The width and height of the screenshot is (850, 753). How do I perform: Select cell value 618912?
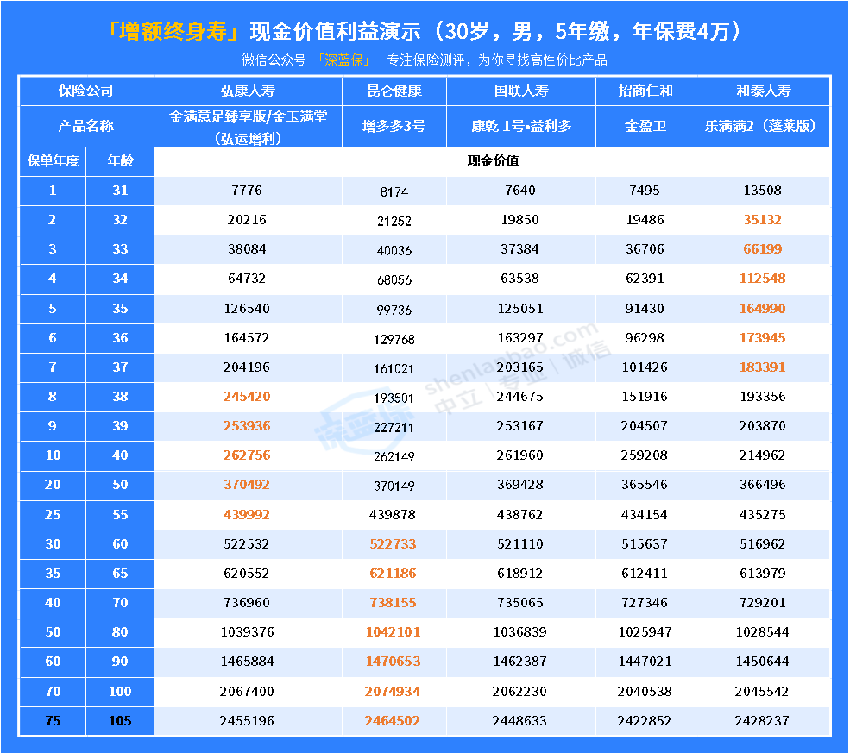coord(519,573)
